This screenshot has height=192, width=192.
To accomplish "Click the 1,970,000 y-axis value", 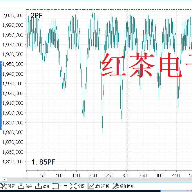I will pyautogui.click(x=13, y=45).
